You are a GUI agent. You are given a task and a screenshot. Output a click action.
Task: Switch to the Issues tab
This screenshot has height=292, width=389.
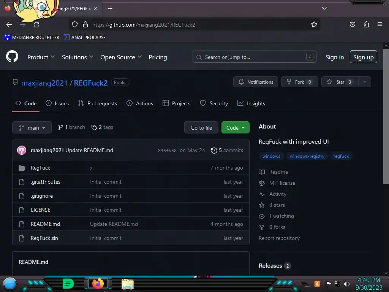(57, 103)
